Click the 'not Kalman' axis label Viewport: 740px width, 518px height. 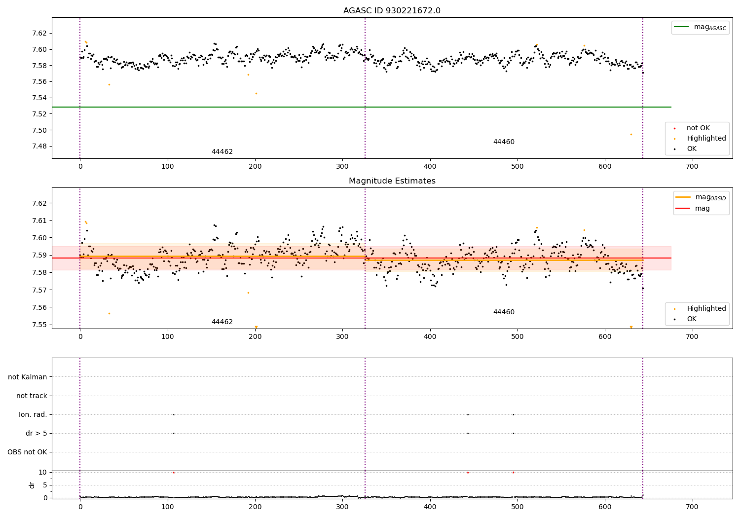click(28, 377)
